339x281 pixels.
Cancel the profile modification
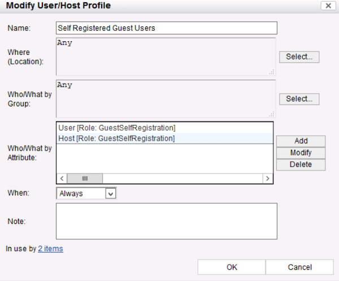pos(299,267)
